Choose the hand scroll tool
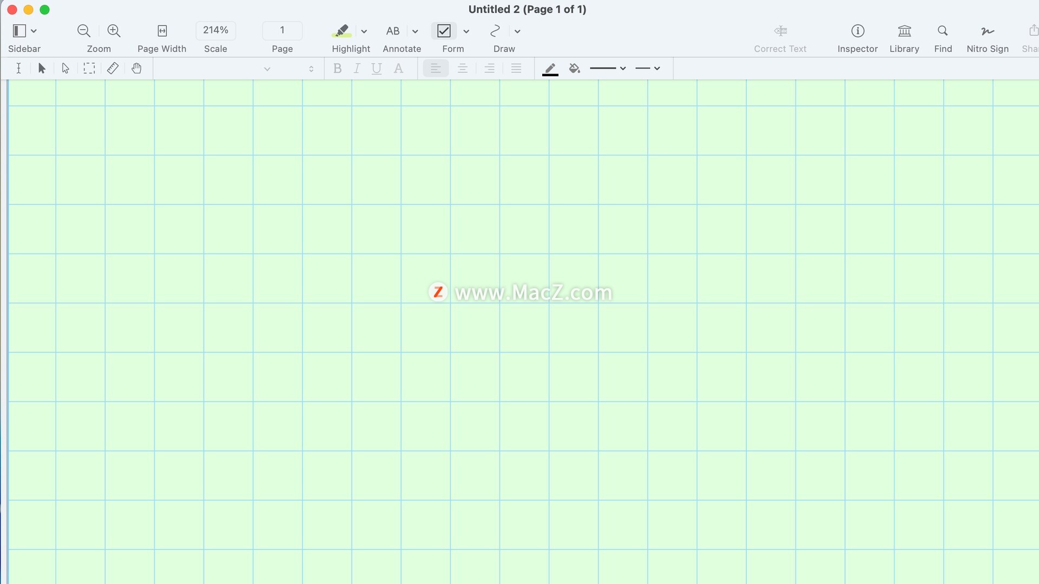 click(x=136, y=68)
